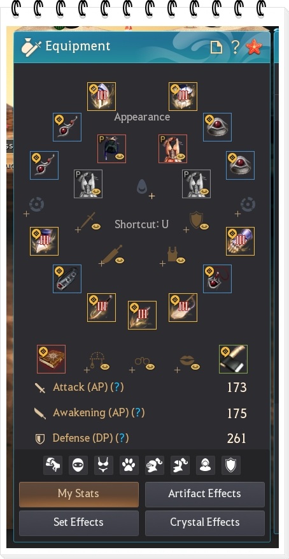Viewport: 289px width, 559px height.
Task: Select the axe tool item slot
Action: pos(233,359)
